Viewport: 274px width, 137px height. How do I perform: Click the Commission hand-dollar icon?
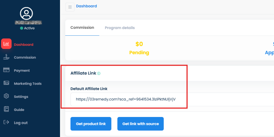tap(6, 57)
